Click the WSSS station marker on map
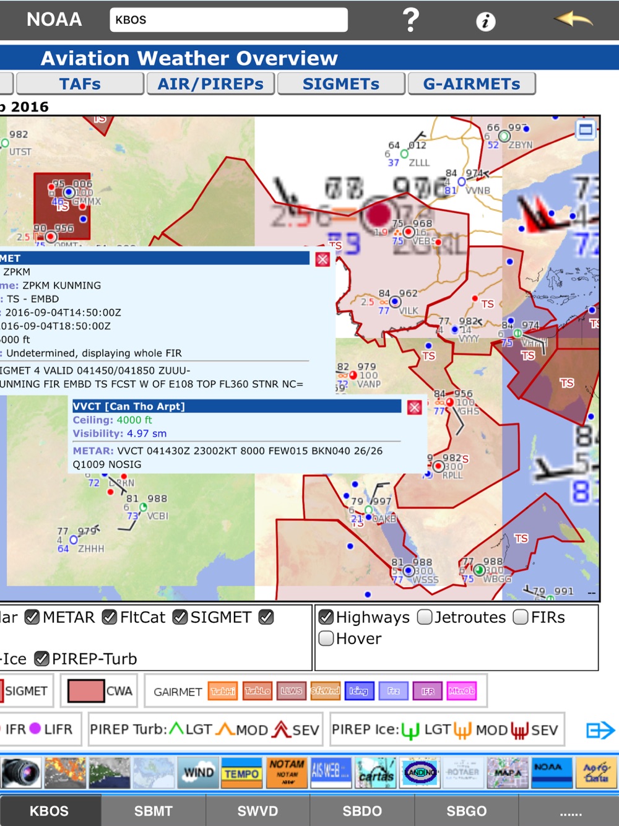 pos(409,570)
